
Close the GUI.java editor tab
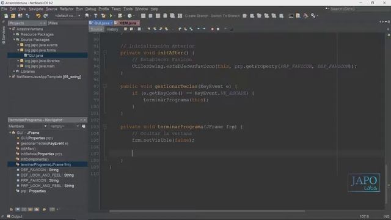(111, 23)
